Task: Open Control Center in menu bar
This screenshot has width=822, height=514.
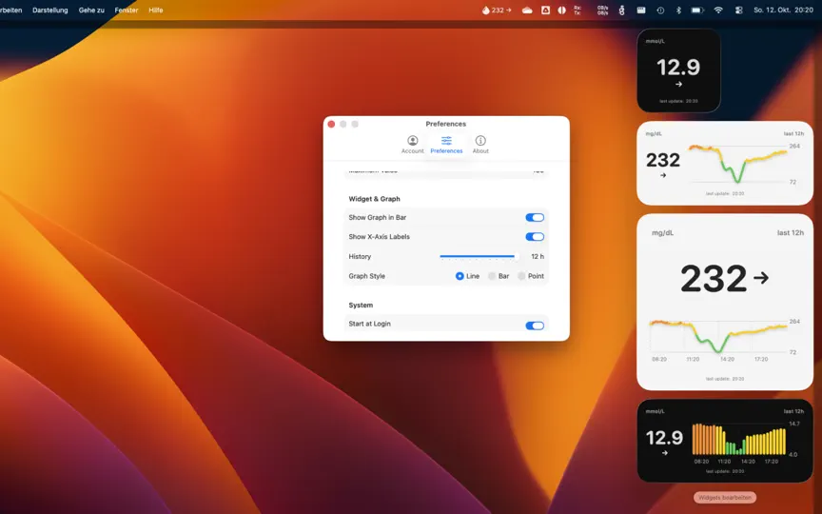Action: pos(738,10)
